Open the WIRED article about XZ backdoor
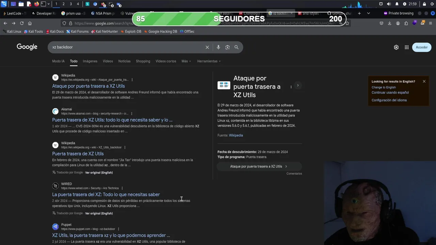Image resolution: width=436 pixels, height=245 pixels. (x=106, y=195)
